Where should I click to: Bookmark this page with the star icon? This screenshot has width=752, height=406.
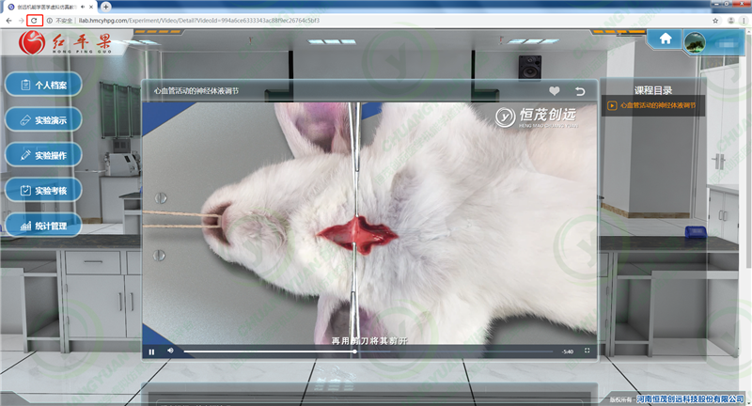[x=715, y=21]
